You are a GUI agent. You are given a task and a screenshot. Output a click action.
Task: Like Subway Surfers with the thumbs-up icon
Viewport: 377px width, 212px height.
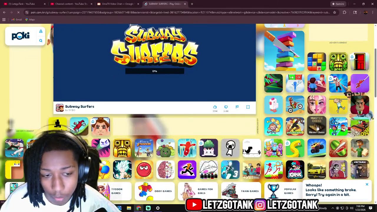click(x=215, y=107)
